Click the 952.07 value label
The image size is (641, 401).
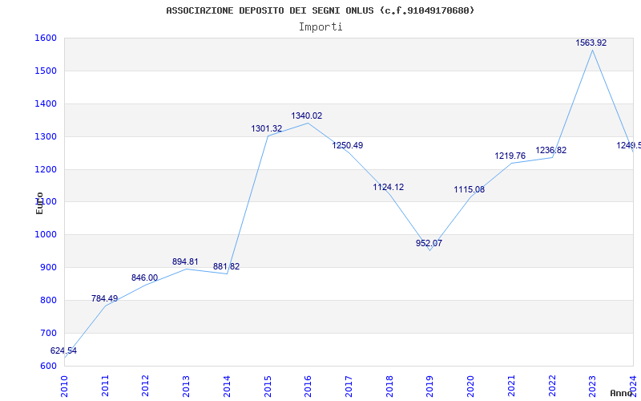[x=429, y=244]
